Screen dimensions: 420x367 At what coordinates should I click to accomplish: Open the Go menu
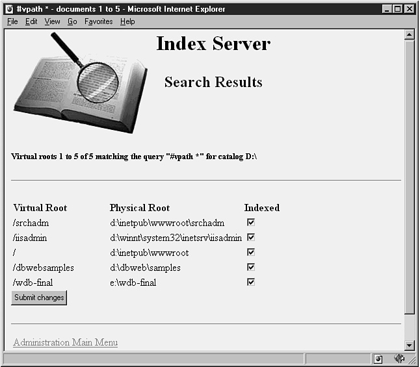pos(72,21)
